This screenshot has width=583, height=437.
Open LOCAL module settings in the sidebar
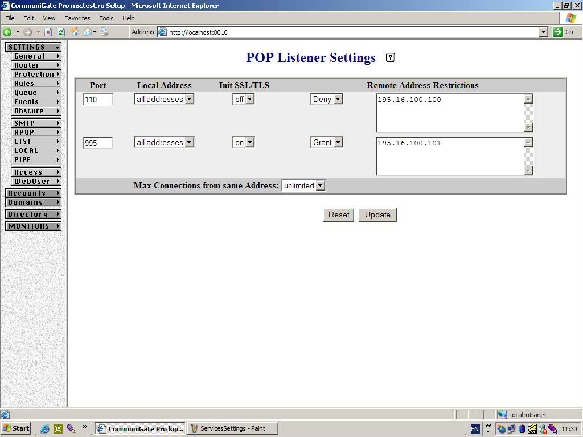[36, 150]
